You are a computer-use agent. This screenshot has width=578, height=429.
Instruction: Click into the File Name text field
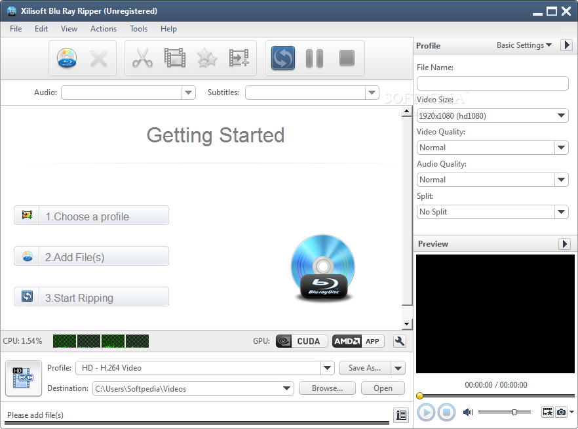click(x=492, y=83)
